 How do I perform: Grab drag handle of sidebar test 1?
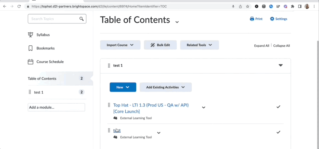[x=30, y=92]
